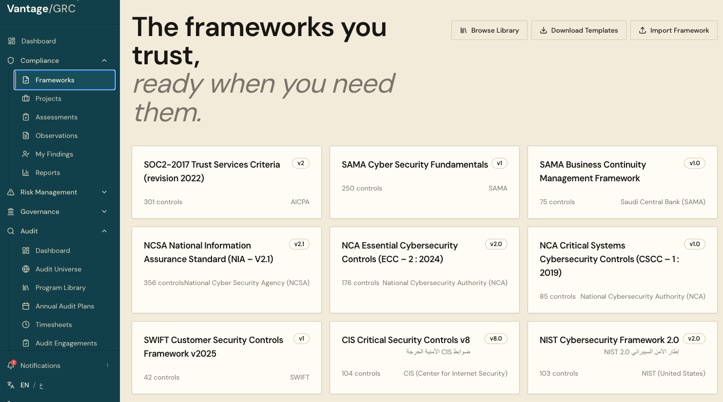Expand the Governance section chevron
This screenshot has width=723, height=402.
[104, 211]
